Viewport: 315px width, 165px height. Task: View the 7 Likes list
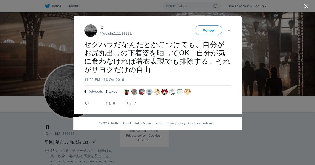(x=111, y=91)
